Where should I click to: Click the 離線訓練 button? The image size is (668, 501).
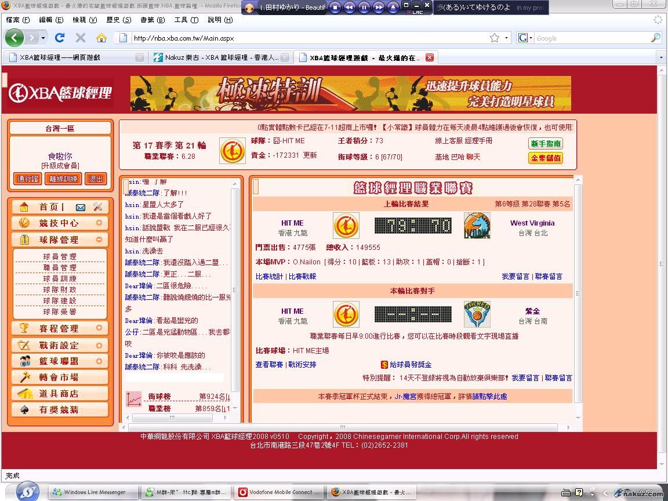63,179
